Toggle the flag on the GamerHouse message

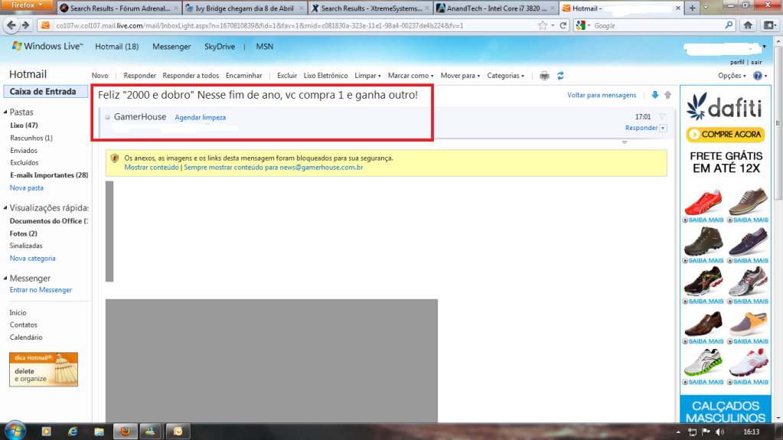click(662, 117)
